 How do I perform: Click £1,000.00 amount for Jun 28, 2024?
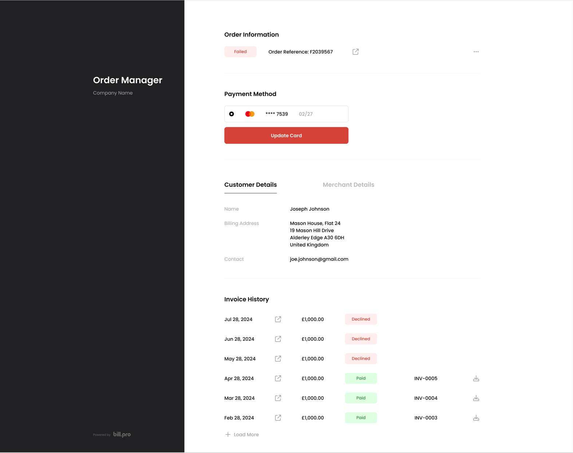[x=312, y=339]
